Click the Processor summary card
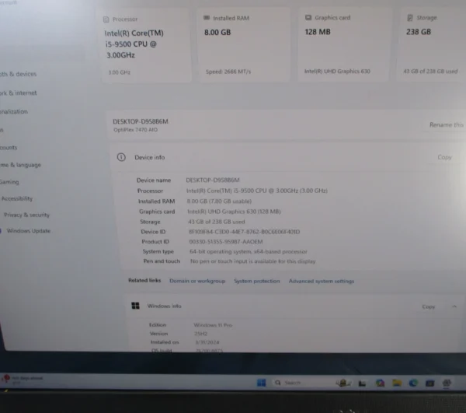Image resolution: width=466 pixels, height=413 pixels. point(147,45)
